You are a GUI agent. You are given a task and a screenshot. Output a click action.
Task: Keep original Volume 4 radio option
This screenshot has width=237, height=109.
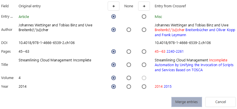point(114,78)
